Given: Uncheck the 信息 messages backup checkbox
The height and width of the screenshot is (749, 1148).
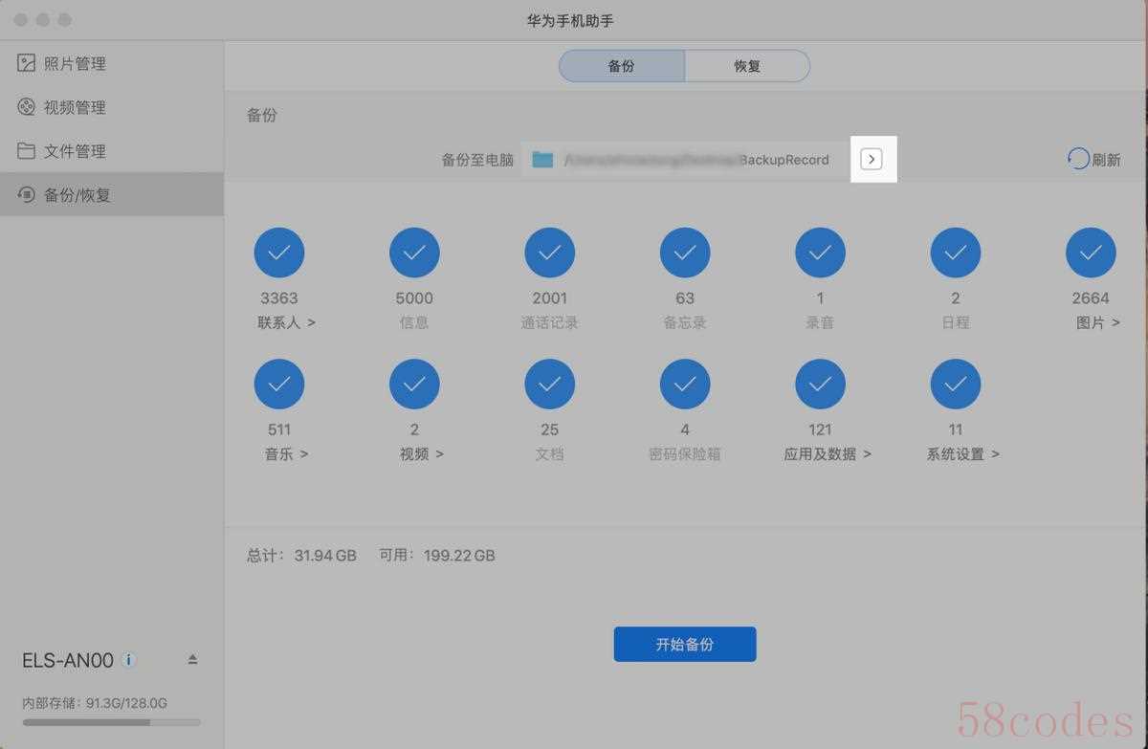Looking at the screenshot, I should 414,253.
